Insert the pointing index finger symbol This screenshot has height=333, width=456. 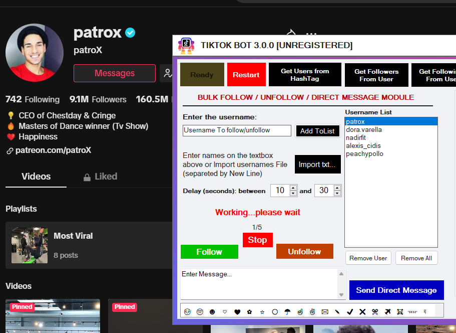[300, 312]
